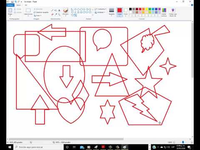Click the Windows Start button
Screen dimensions: 200x150
pyautogui.click(x=10, y=147)
